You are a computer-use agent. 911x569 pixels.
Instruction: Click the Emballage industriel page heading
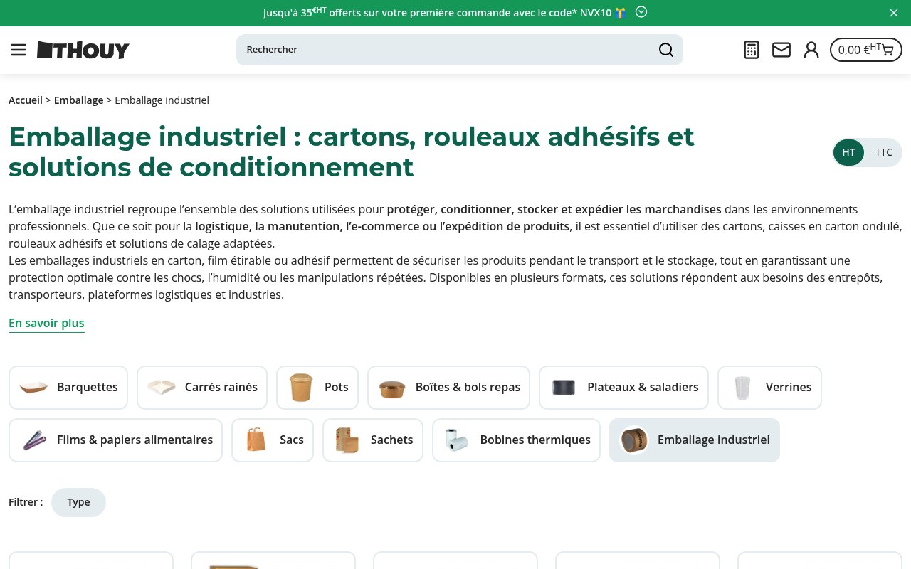pyautogui.click(x=352, y=151)
